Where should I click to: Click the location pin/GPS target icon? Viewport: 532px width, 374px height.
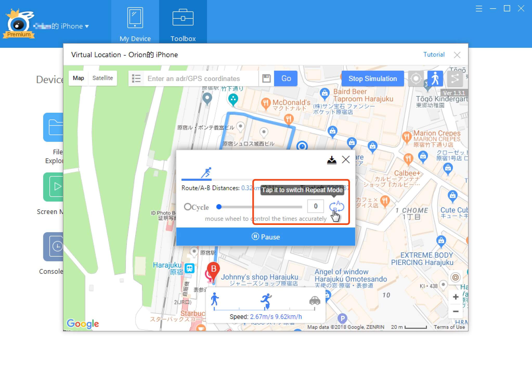tap(415, 78)
